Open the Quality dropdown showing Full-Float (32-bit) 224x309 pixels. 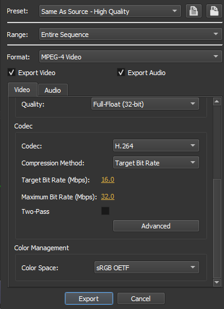pyautogui.click(x=145, y=104)
